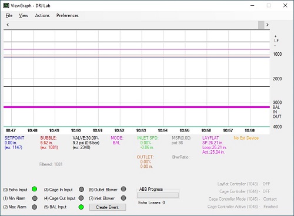Click the Max Alarm indicator light
This screenshot has width=294, height=216.
click(x=35, y=207)
